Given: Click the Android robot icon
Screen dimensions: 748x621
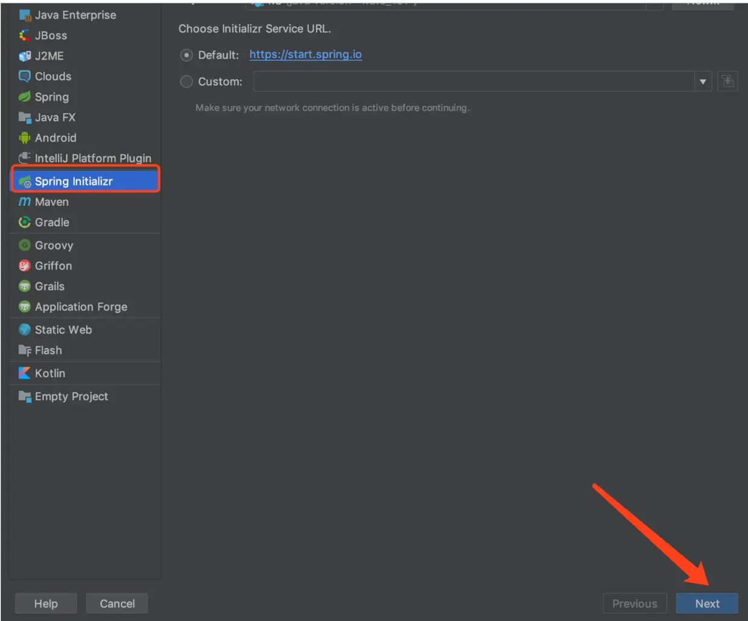Looking at the screenshot, I should 25,138.
